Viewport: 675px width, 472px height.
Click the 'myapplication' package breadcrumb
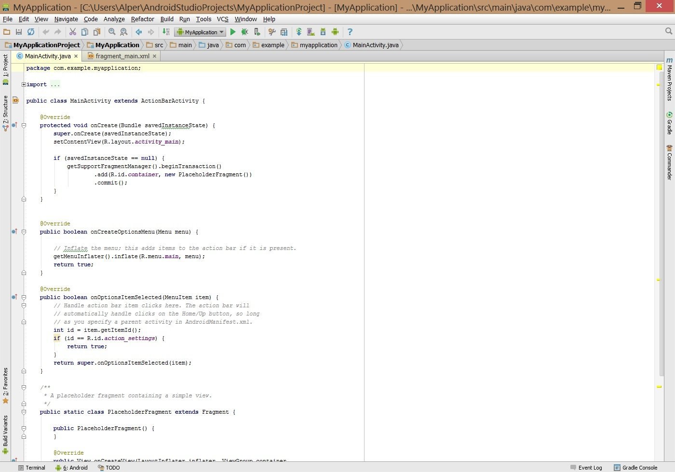pos(314,45)
